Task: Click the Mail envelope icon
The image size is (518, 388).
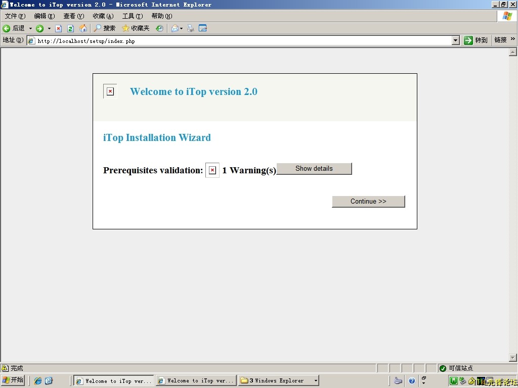Action: click(175, 28)
